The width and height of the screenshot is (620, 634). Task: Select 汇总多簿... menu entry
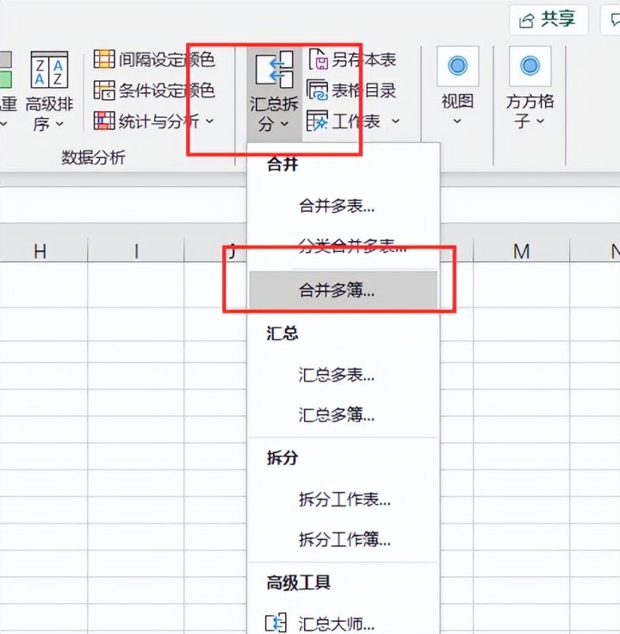pos(343,415)
